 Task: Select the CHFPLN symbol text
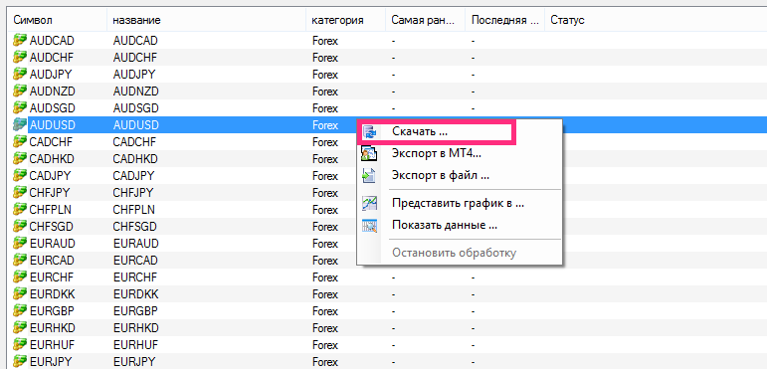tap(51, 210)
